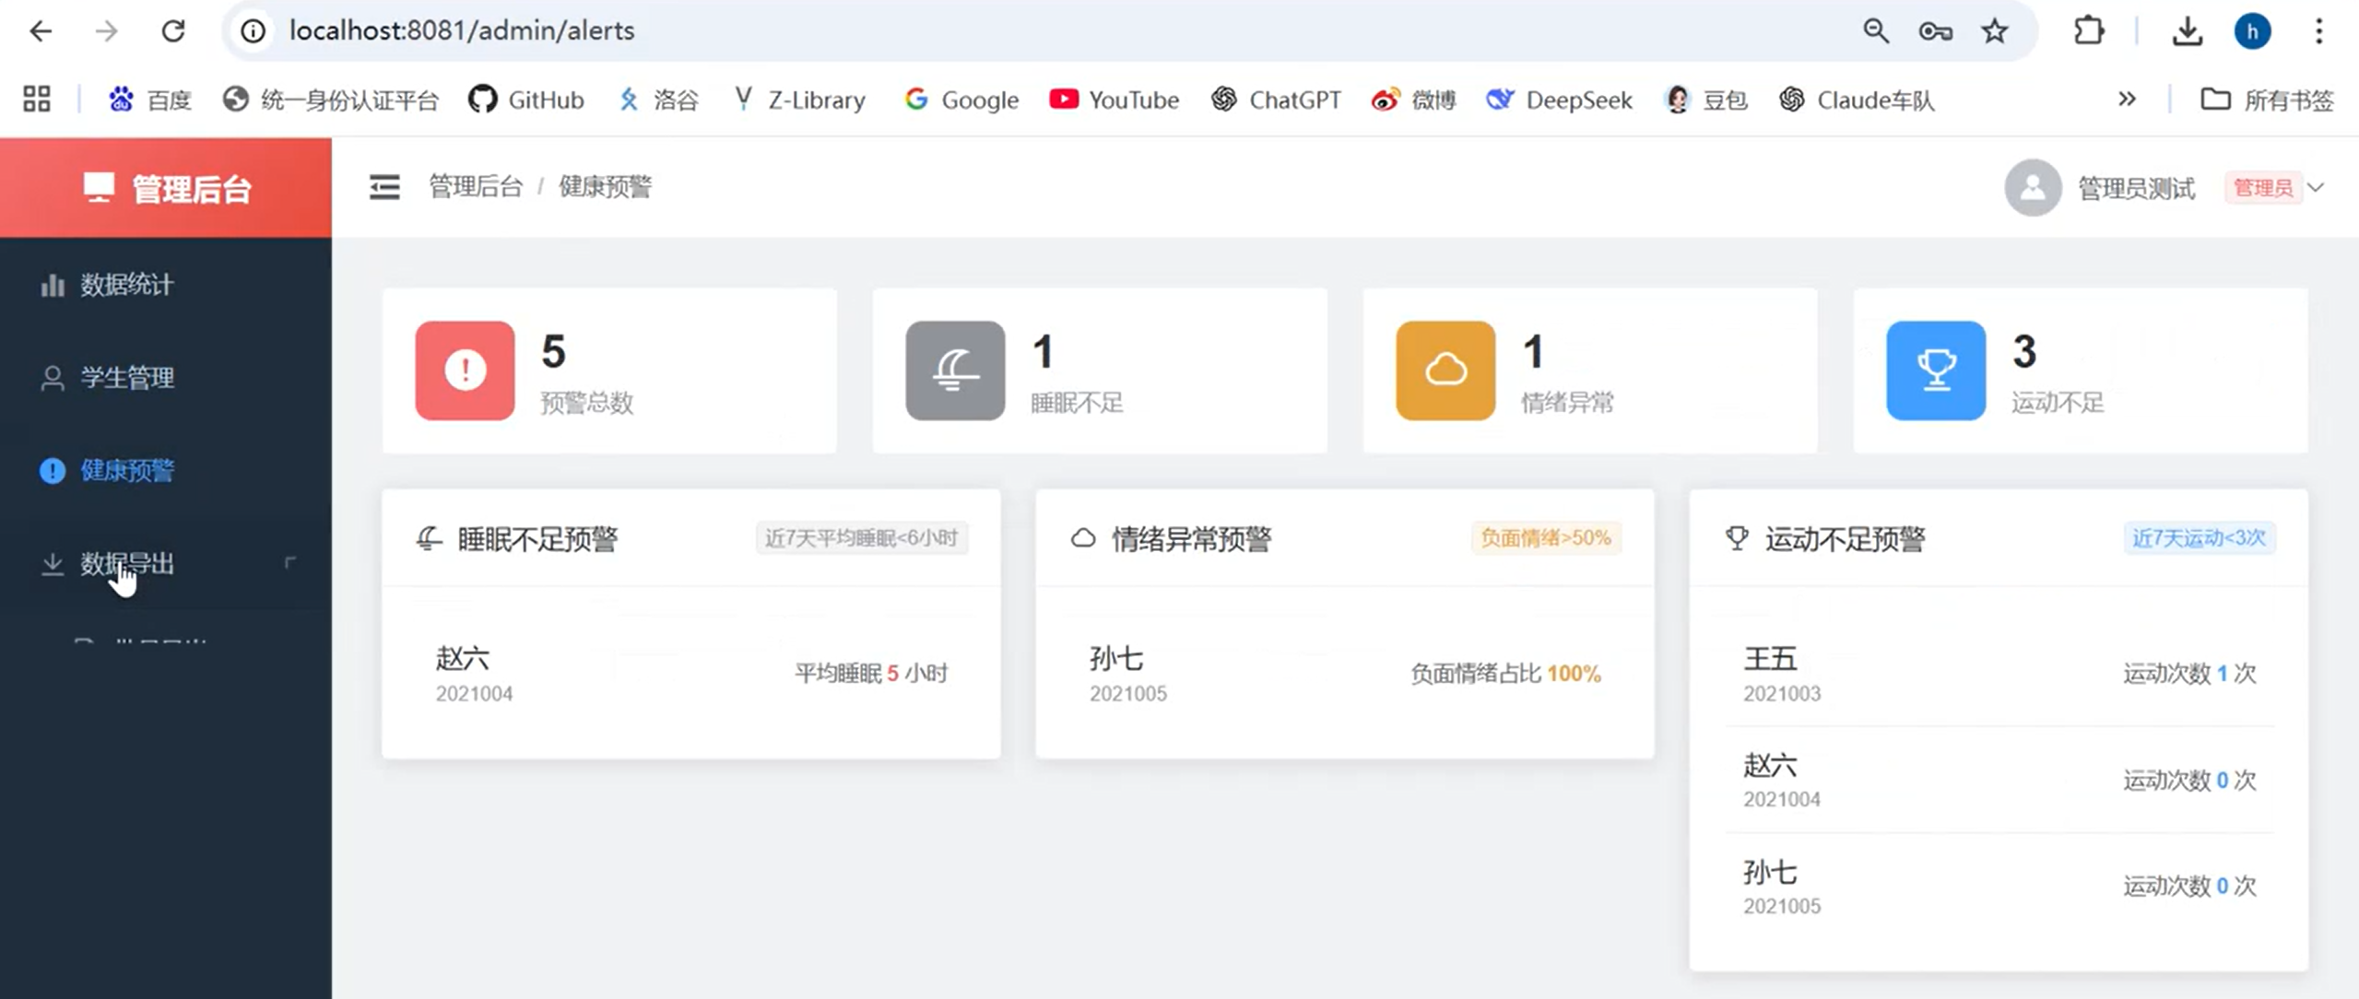The image size is (2359, 999).
Task: Select 王五 row in exercise warnings
Action: [x=1999, y=674]
